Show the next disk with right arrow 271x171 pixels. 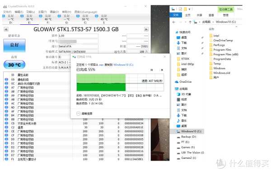point(146,29)
